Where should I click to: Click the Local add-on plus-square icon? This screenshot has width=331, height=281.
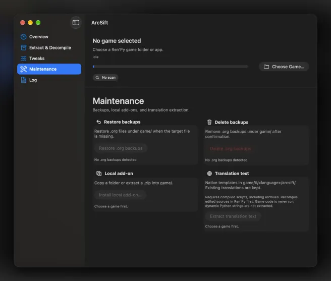pyautogui.click(x=99, y=174)
